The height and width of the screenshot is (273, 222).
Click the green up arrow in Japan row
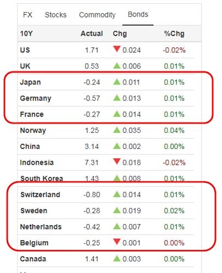point(116,82)
